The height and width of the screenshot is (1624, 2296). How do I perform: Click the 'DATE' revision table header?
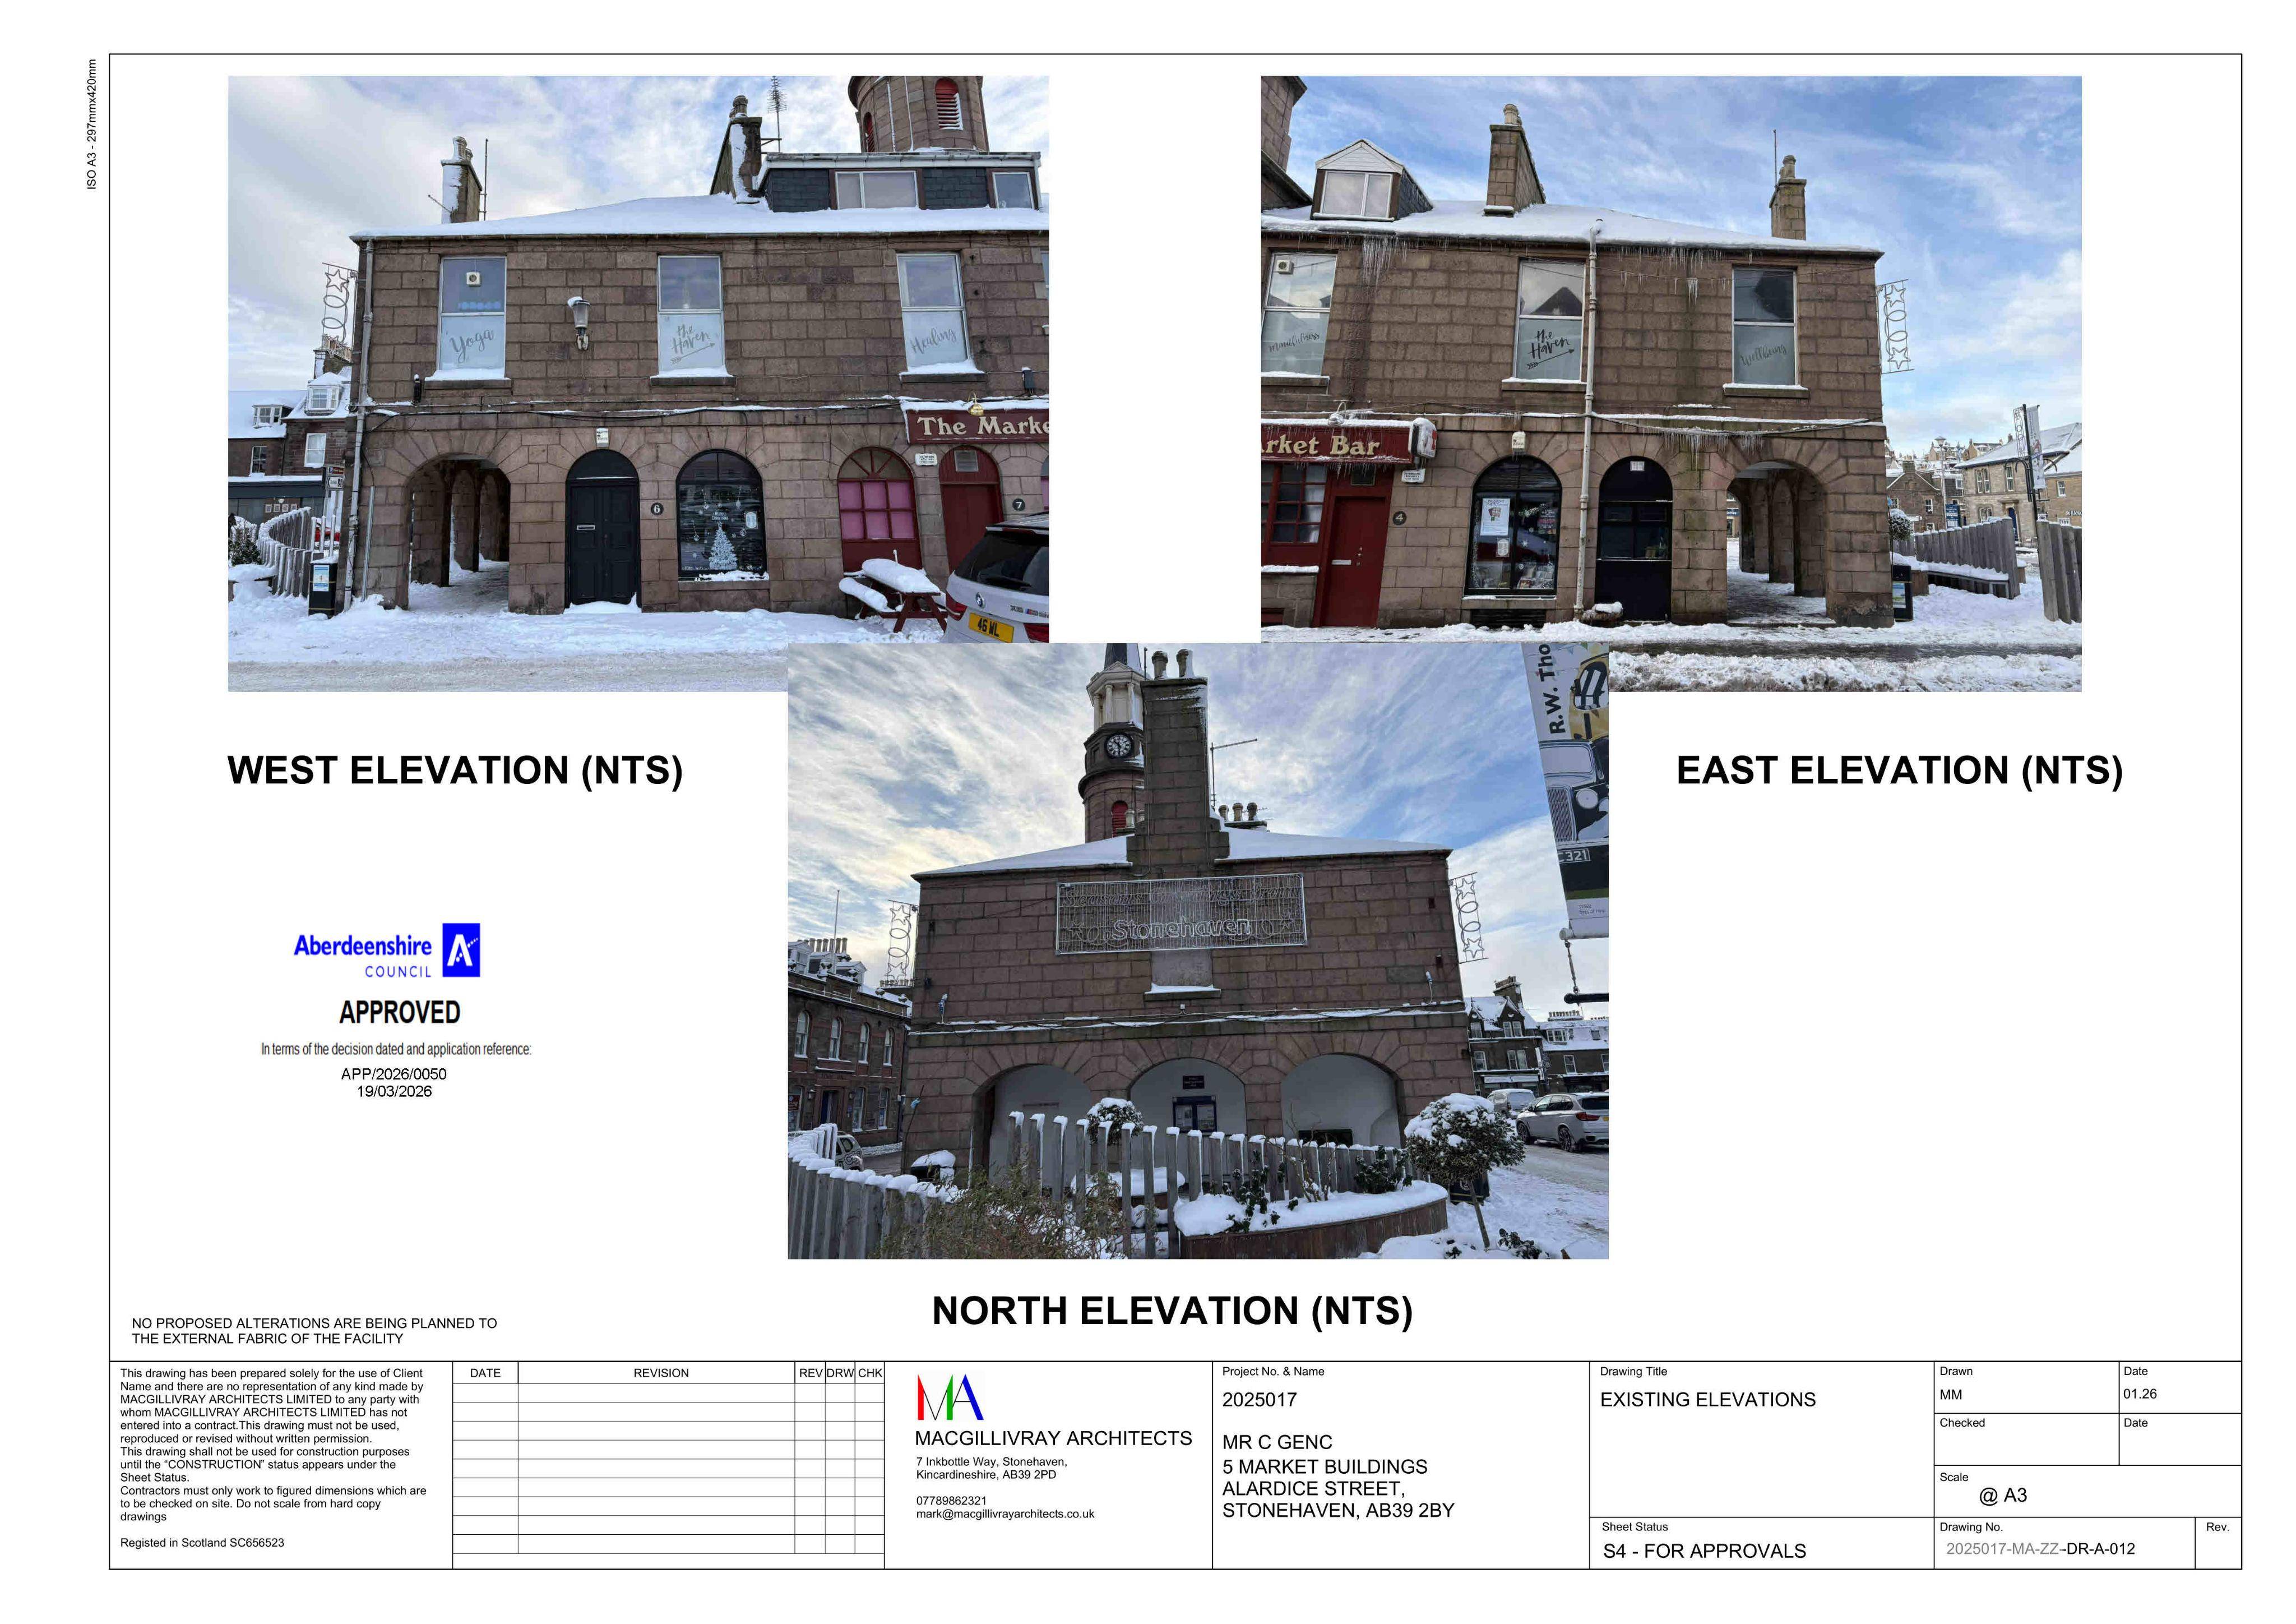tap(485, 1373)
